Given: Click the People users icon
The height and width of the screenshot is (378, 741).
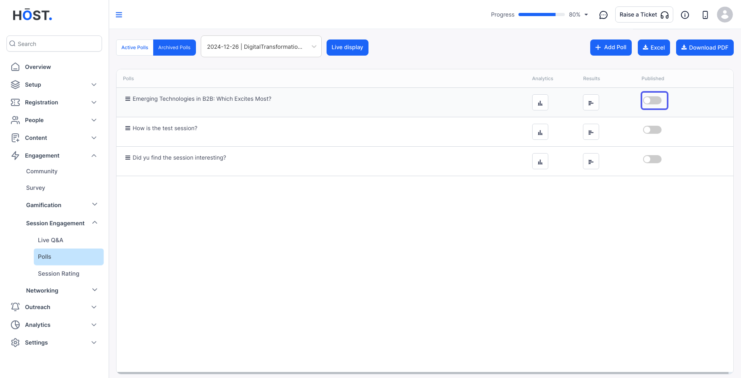Looking at the screenshot, I should (15, 120).
